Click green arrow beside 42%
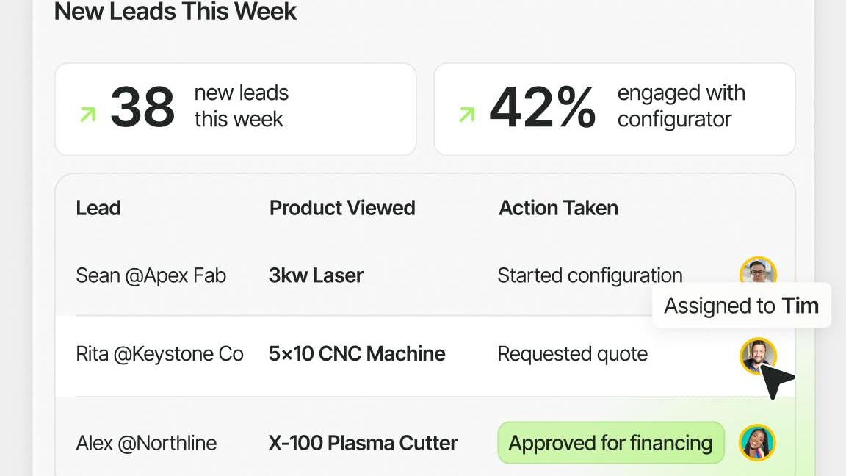The image size is (846, 476). click(466, 115)
